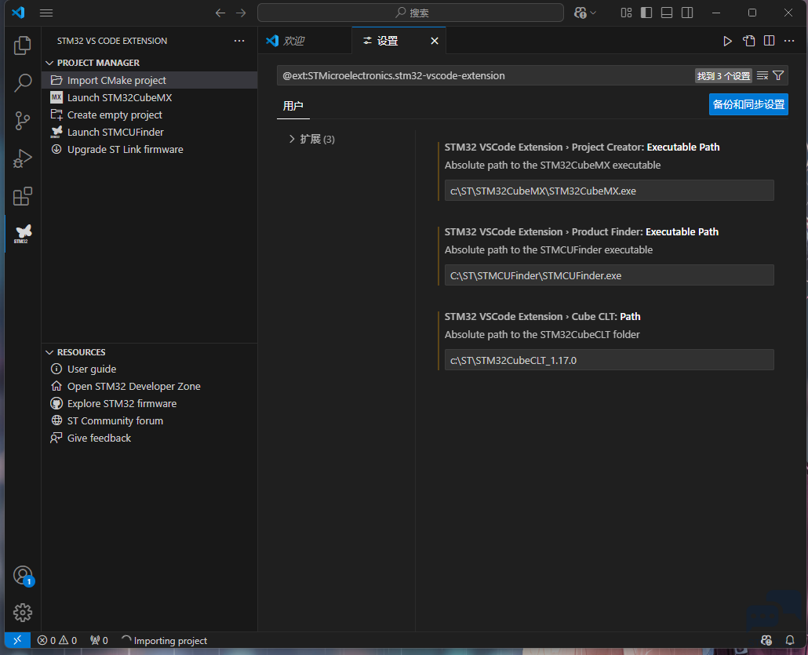Open the Manage gear icon
The width and height of the screenshot is (808, 655).
(x=22, y=612)
